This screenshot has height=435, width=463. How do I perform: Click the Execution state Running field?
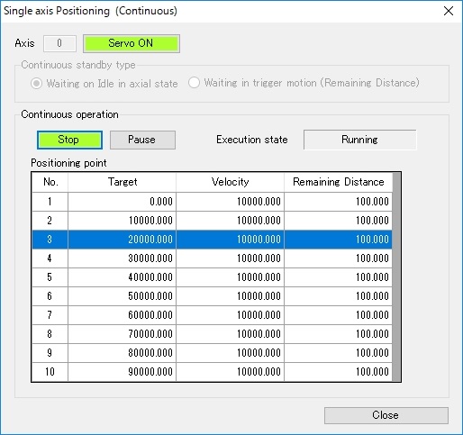pyautogui.click(x=359, y=140)
